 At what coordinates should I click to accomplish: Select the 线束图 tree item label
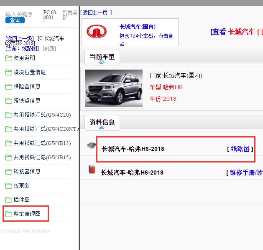pyautogui.click(x=22, y=185)
